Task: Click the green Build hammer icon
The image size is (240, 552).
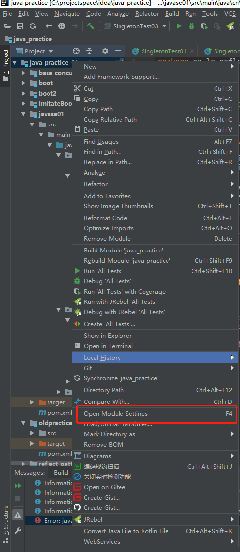Action: (90, 26)
